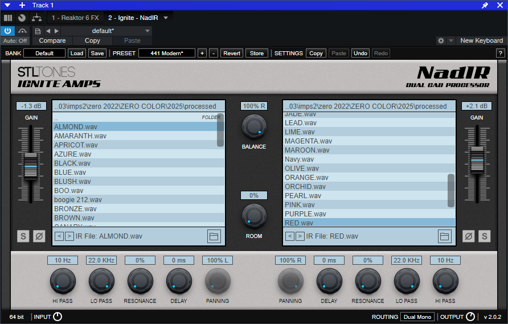The height and width of the screenshot is (324, 508).
Task: Invert phase on the left cabinet
Action: coord(39,236)
